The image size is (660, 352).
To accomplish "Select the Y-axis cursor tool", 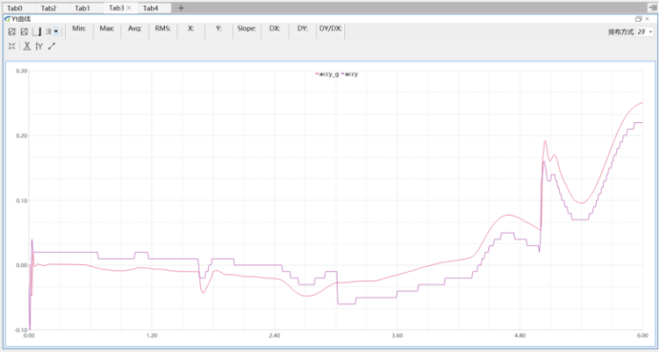I will coord(39,47).
